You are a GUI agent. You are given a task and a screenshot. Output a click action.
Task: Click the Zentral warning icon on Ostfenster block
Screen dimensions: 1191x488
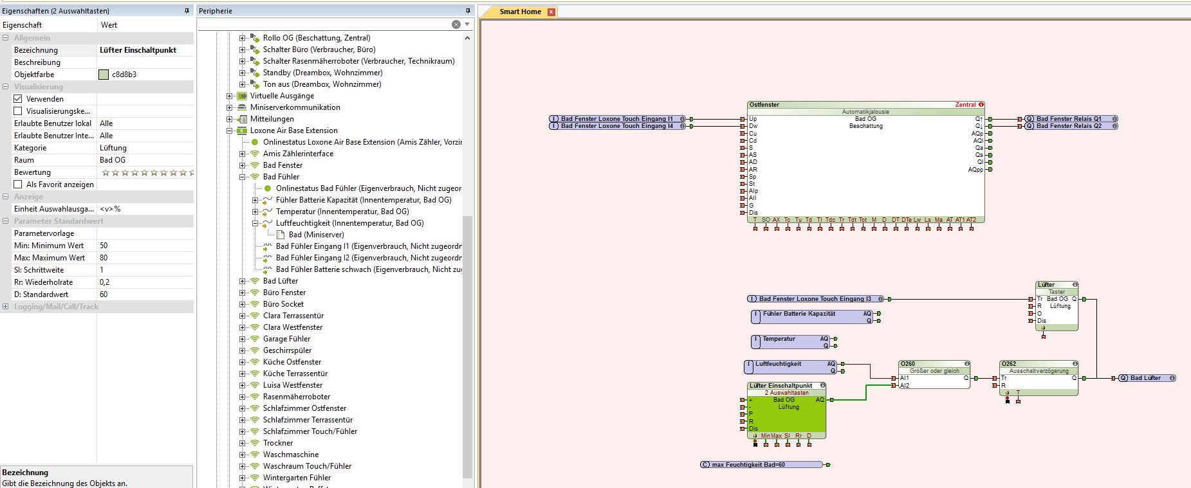tap(981, 105)
